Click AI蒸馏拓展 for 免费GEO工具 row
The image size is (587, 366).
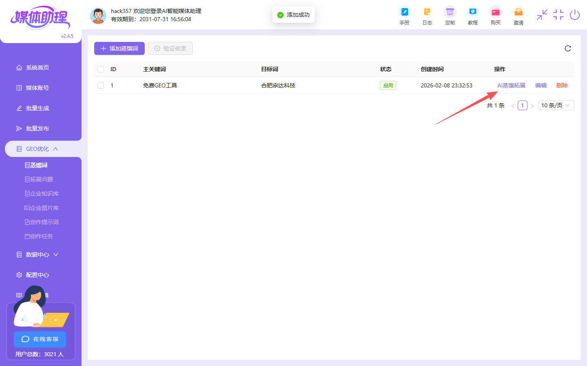511,85
